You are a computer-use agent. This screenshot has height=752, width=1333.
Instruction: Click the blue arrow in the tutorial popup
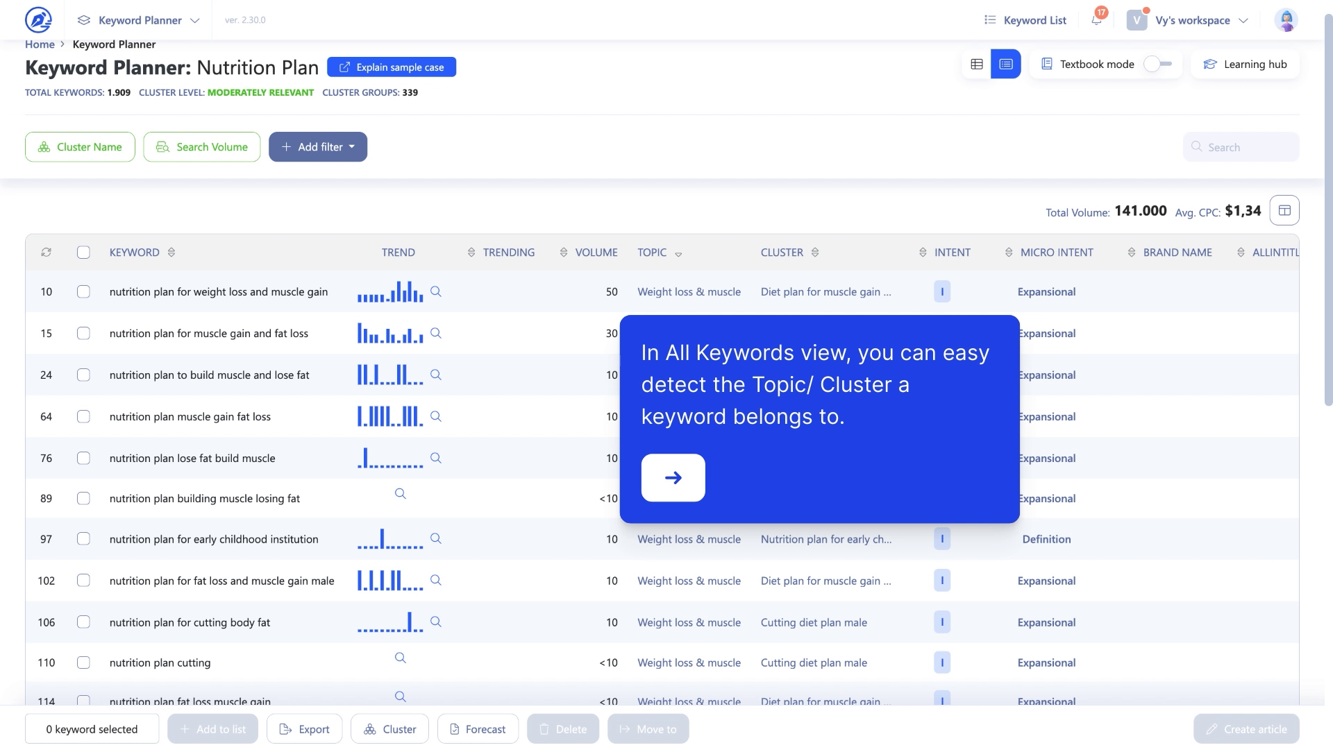(672, 477)
